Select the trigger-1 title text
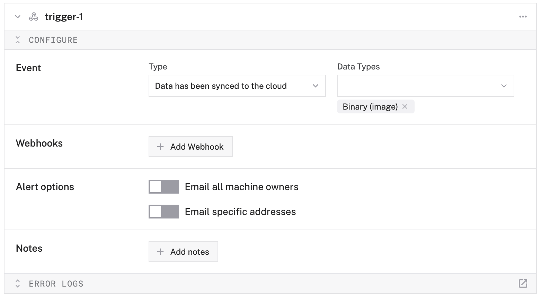The image size is (541, 298). click(64, 16)
